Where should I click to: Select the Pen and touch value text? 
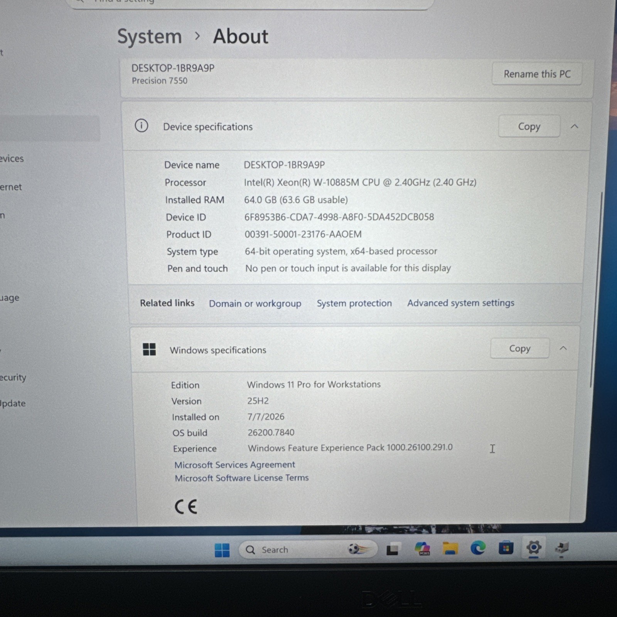348,268
